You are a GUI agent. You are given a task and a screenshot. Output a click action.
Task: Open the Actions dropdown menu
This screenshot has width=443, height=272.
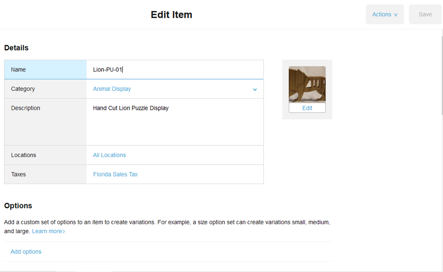coord(384,15)
